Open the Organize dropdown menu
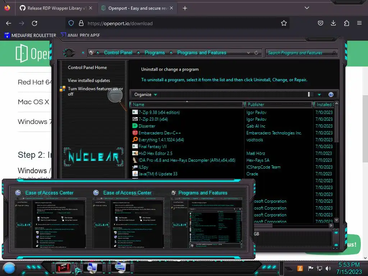 pyautogui.click(x=146, y=95)
